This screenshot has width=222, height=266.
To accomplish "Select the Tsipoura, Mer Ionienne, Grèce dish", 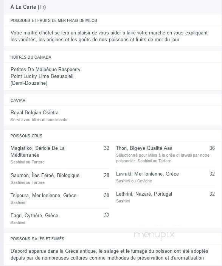I will pyautogui.click(x=43, y=195).
